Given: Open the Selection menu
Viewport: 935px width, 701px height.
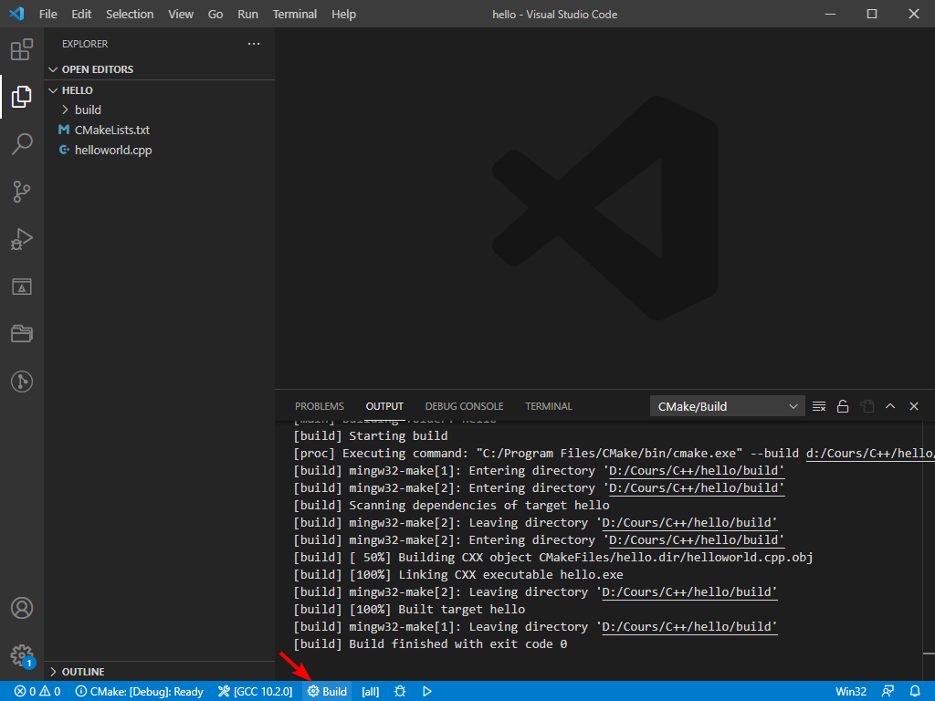Looking at the screenshot, I should coord(130,14).
